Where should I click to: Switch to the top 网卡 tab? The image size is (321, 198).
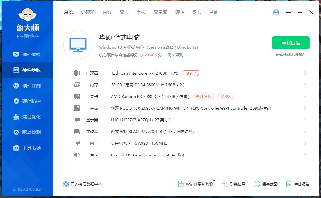coord(197,13)
